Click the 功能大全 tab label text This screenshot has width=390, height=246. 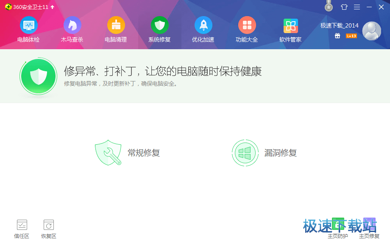247,39
